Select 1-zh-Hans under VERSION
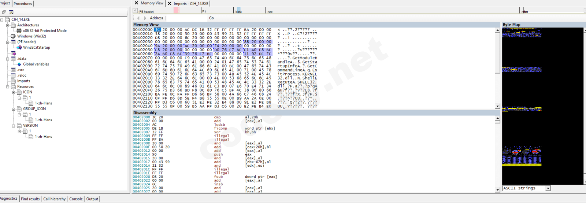The image size is (586, 203). point(44,137)
